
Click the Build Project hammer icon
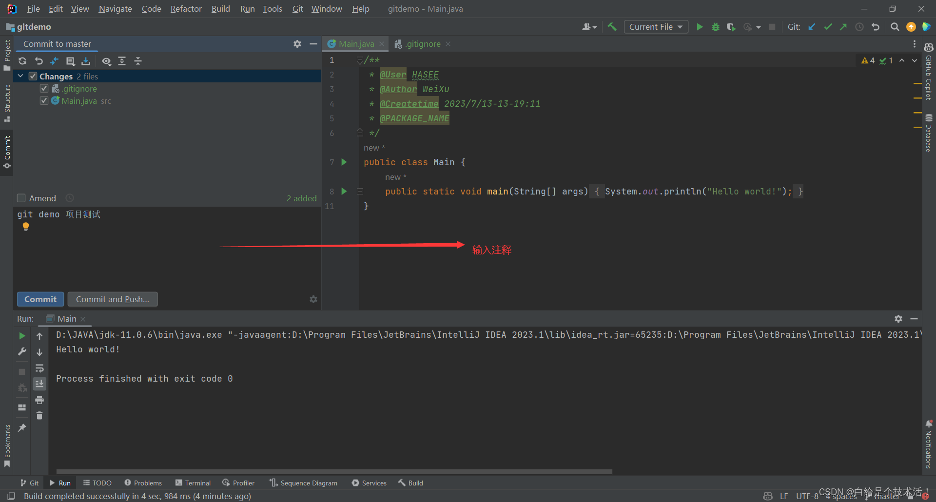pos(612,27)
